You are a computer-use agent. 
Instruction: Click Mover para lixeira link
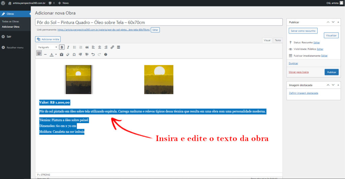click(299, 72)
